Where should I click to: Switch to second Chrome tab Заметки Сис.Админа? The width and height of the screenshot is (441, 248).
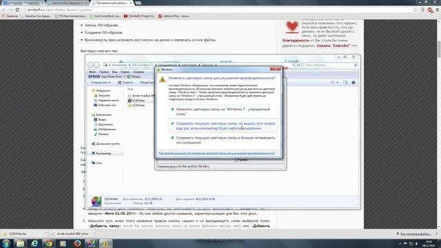tap(68, 3)
